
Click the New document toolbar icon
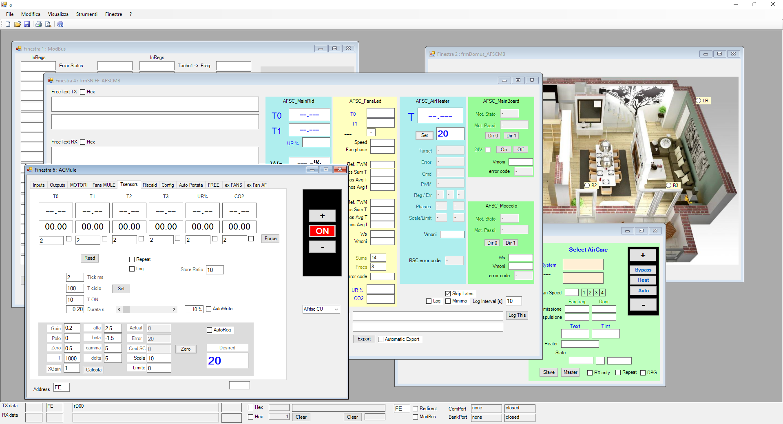pos(8,24)
